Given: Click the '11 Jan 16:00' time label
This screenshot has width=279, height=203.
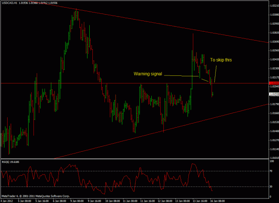Looking at the screenshot, I should [147, 201].
